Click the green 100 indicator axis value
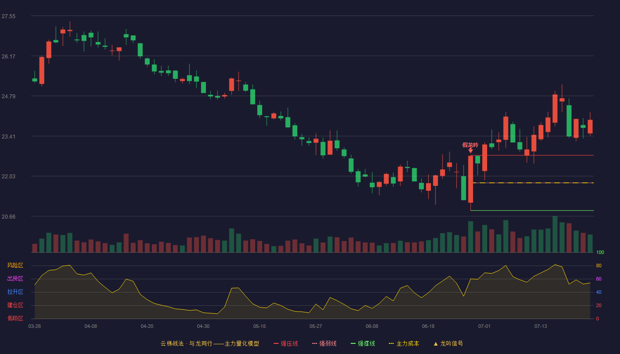 pos(600,253)
